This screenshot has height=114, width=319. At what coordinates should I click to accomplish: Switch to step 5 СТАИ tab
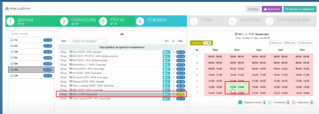coord(206,21)
